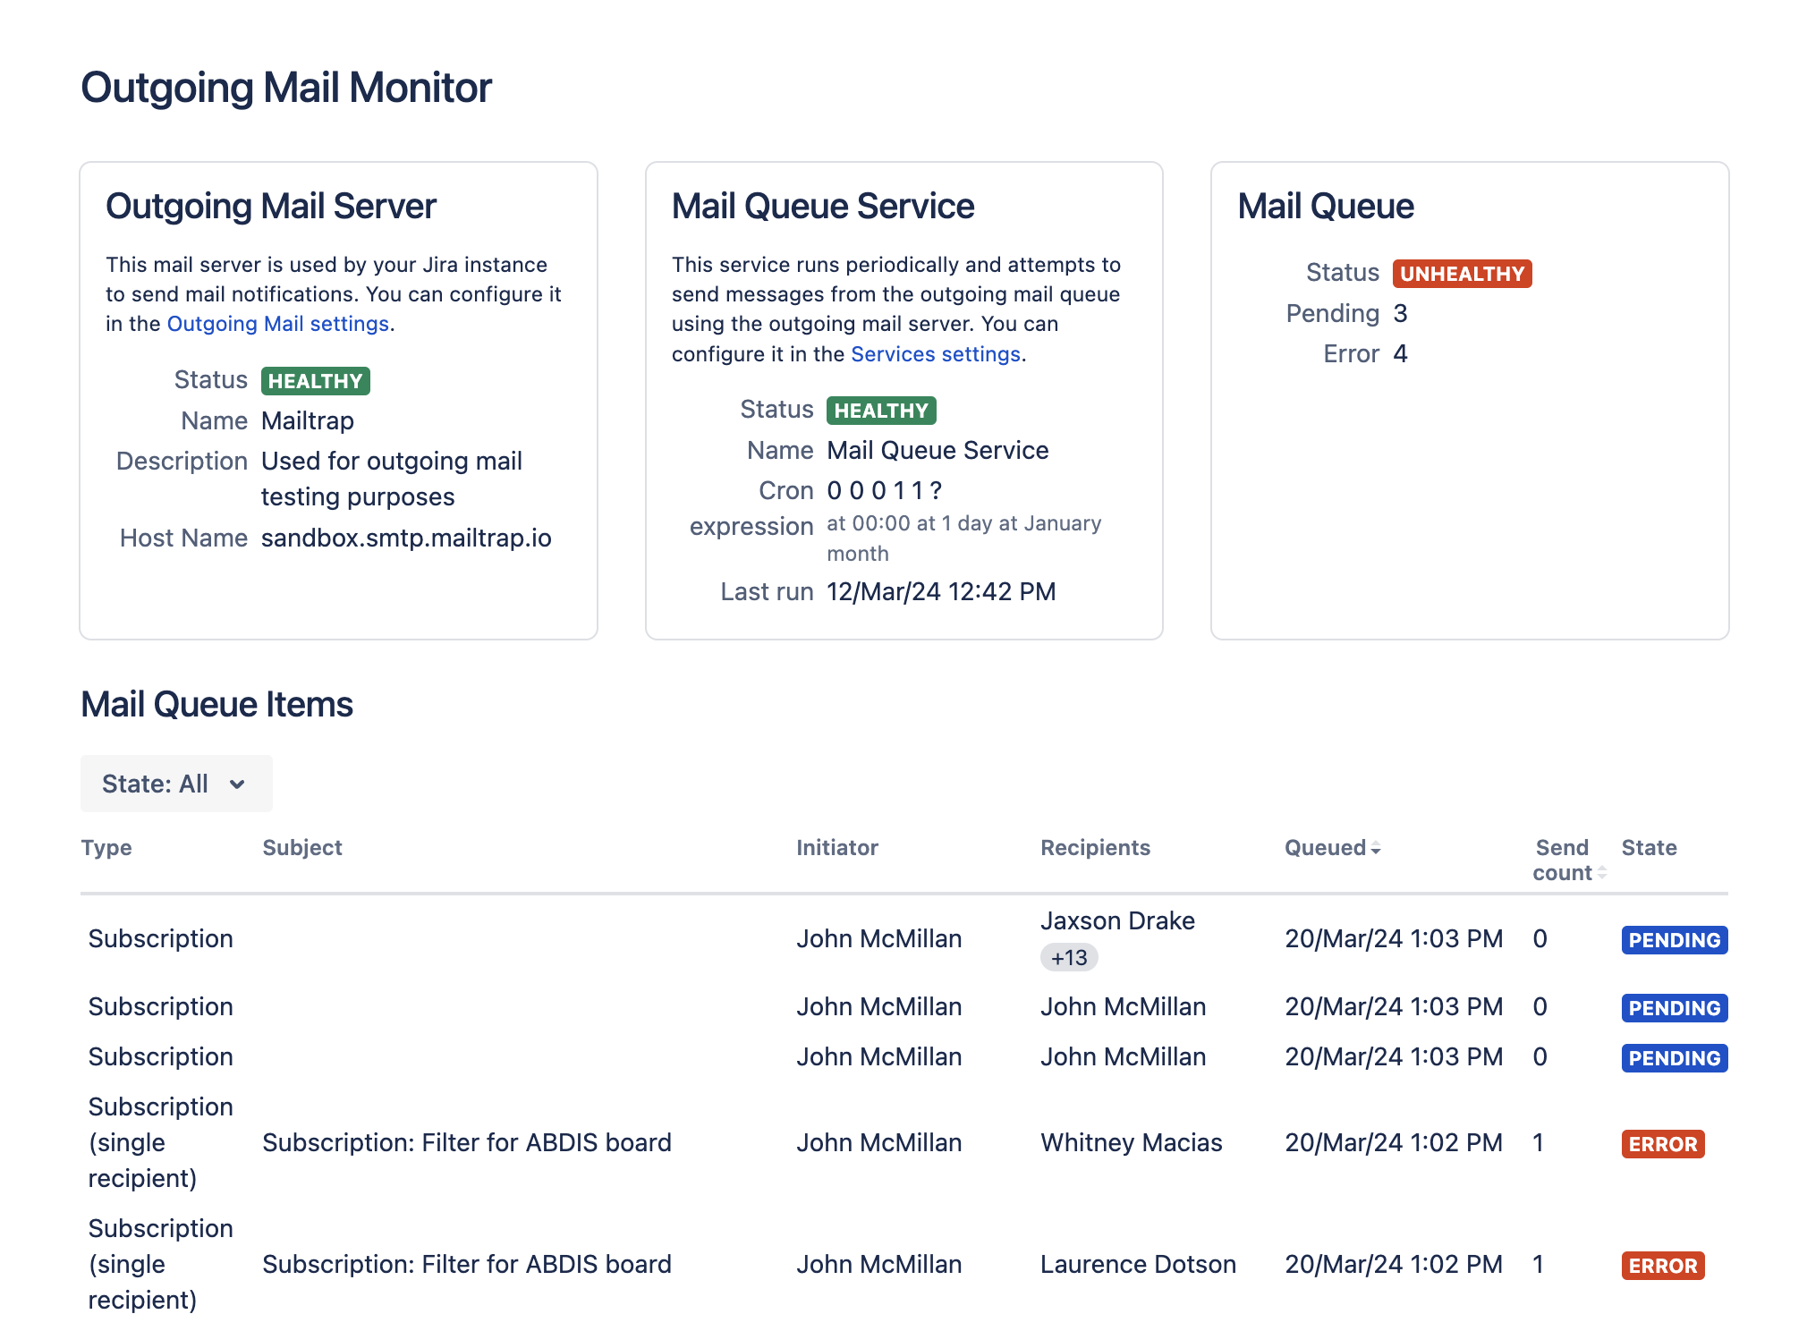Click the PENDING state on John McMillan's second row
Viewport: 1807px width, 1331px height.
(x=1673, y=1008)
